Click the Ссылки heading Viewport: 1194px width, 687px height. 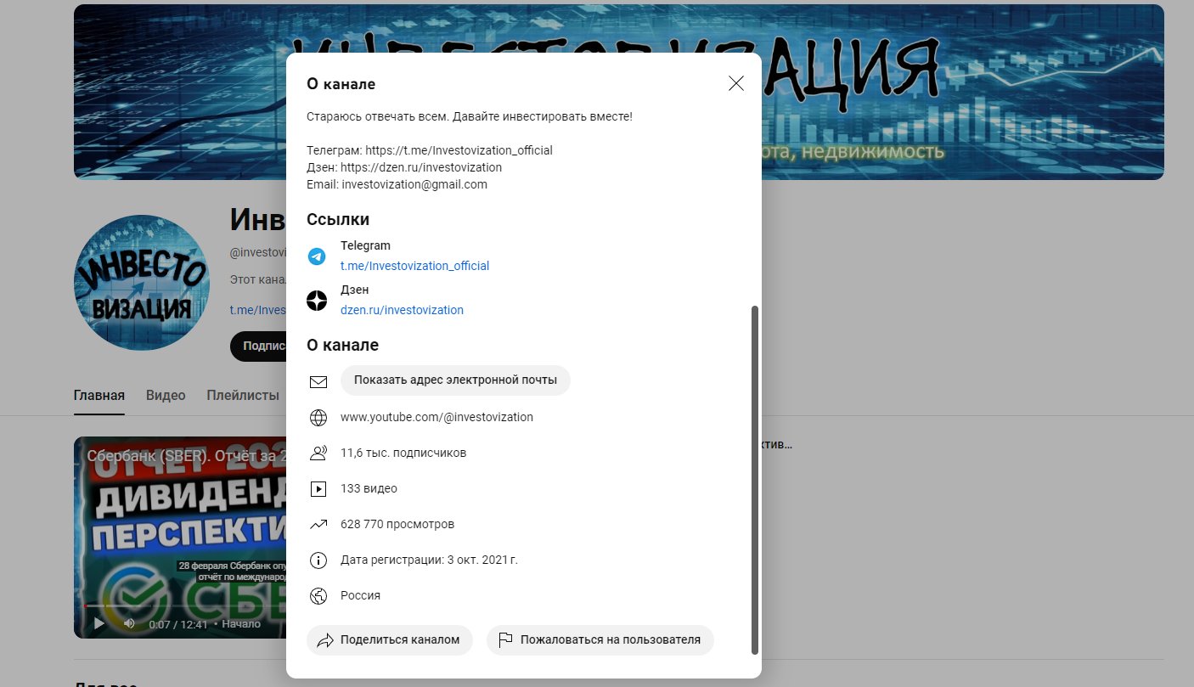pyautogui.click(x=338, y=219)
